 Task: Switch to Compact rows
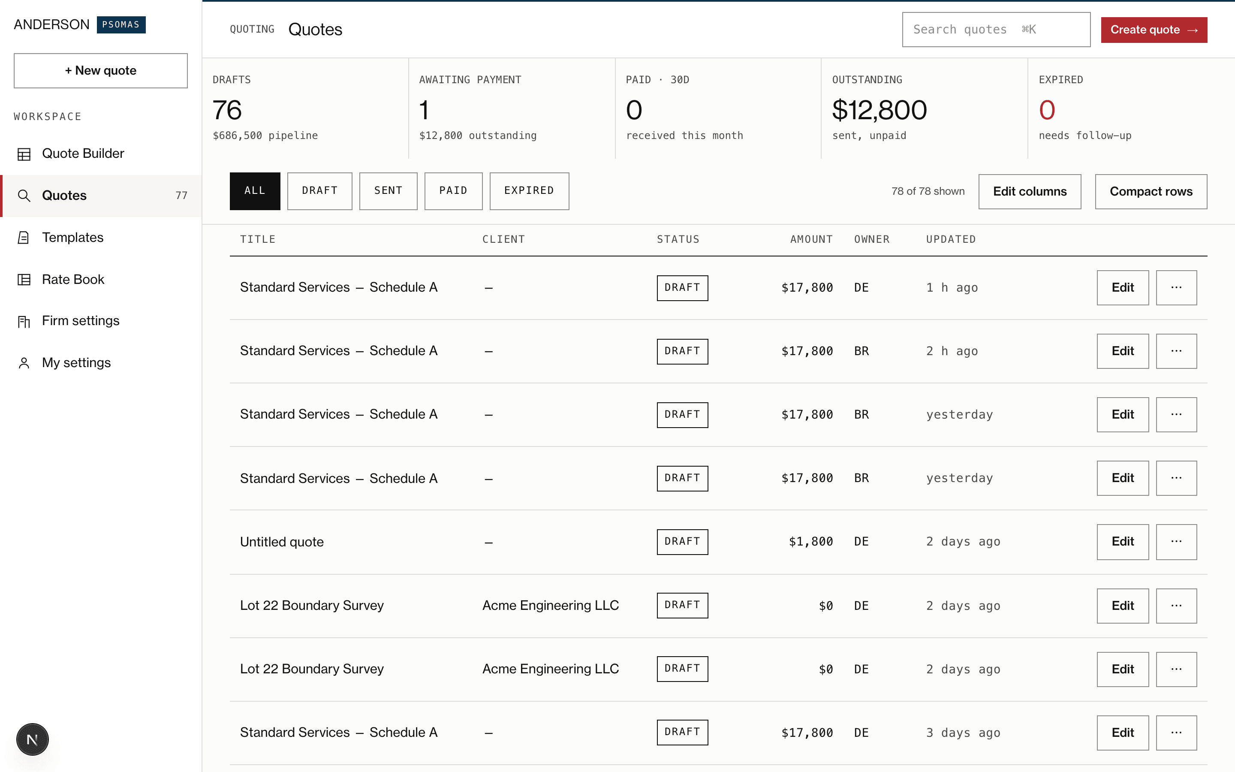1151,191
